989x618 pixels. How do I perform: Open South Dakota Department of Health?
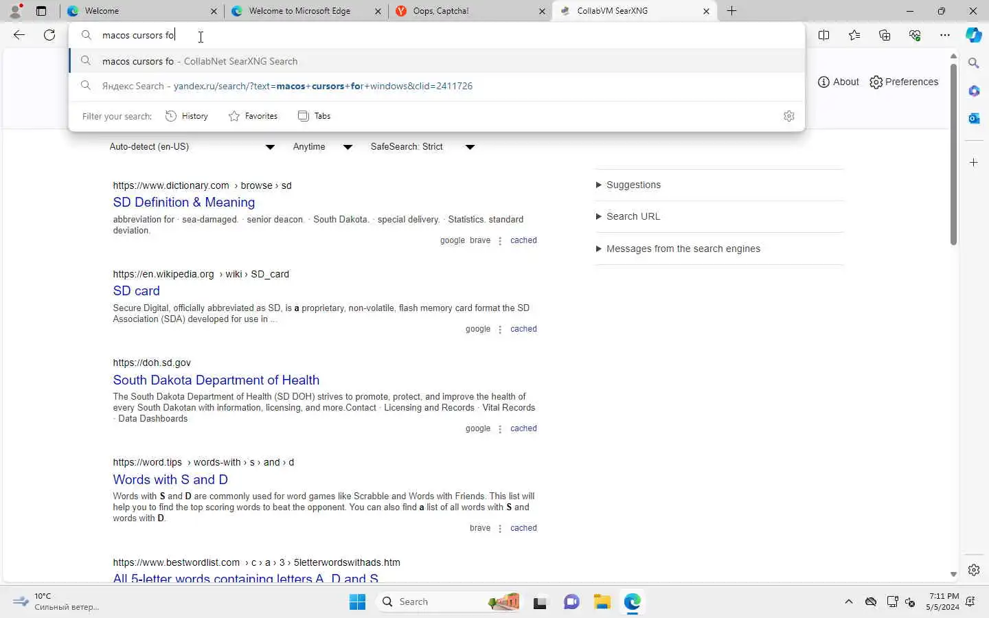[216, 380]
